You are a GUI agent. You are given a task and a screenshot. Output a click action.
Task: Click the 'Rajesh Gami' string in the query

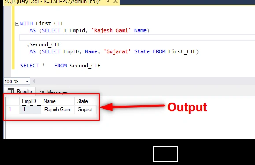(x=111, y=30)
